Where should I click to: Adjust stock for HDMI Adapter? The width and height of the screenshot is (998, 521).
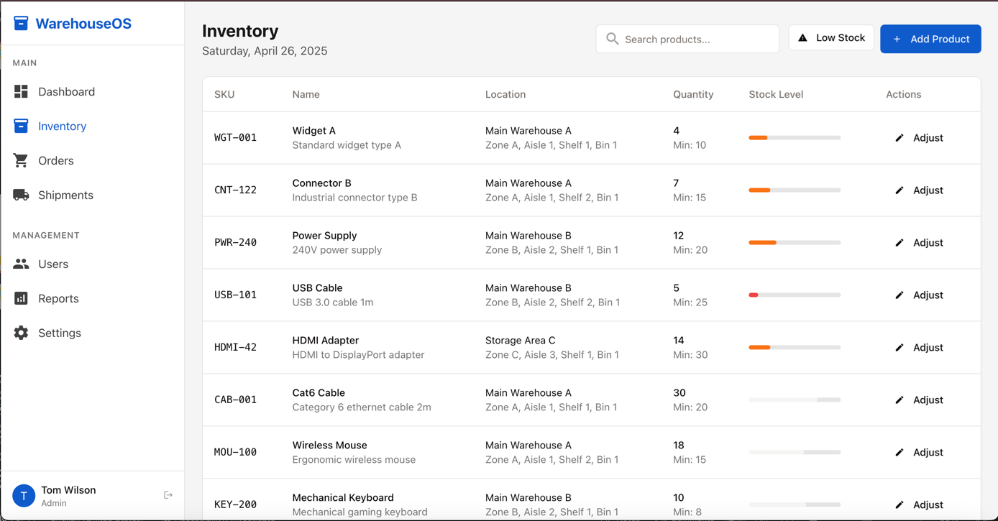[x=920, y=348]
